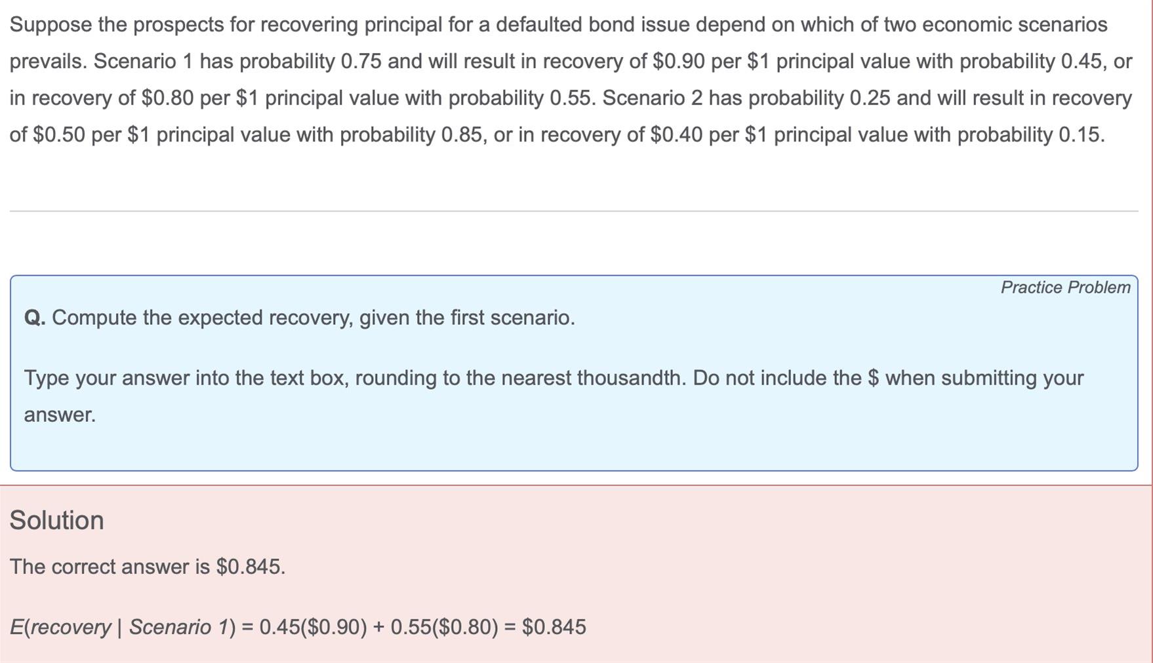Select the final "$0.845" result in the formula
1153x663 pixels.
pyautogui.click(x=554, y=627)
